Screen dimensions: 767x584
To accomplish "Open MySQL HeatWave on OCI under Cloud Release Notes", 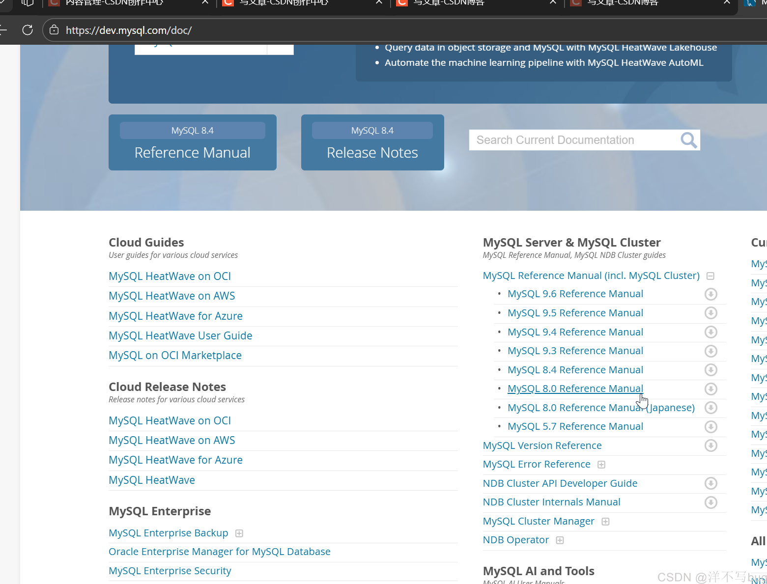I will (170, 421).
